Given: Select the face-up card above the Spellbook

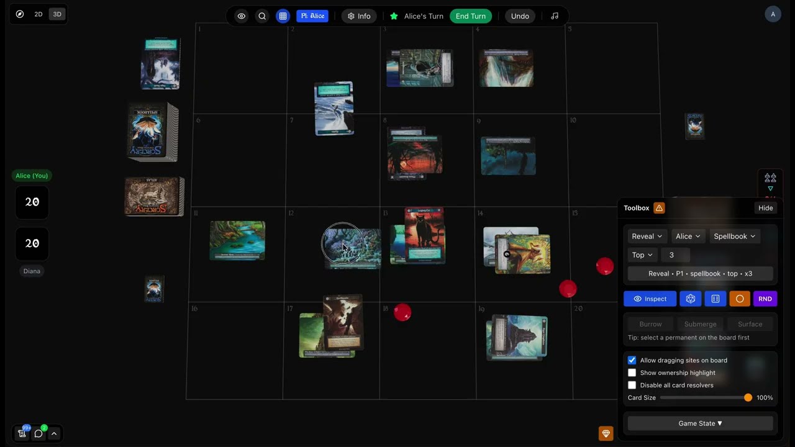Looking at the screenshot, I should point(160,64).
